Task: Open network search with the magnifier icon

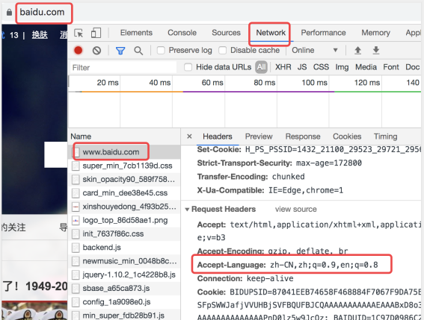Action: pos(138,51)
